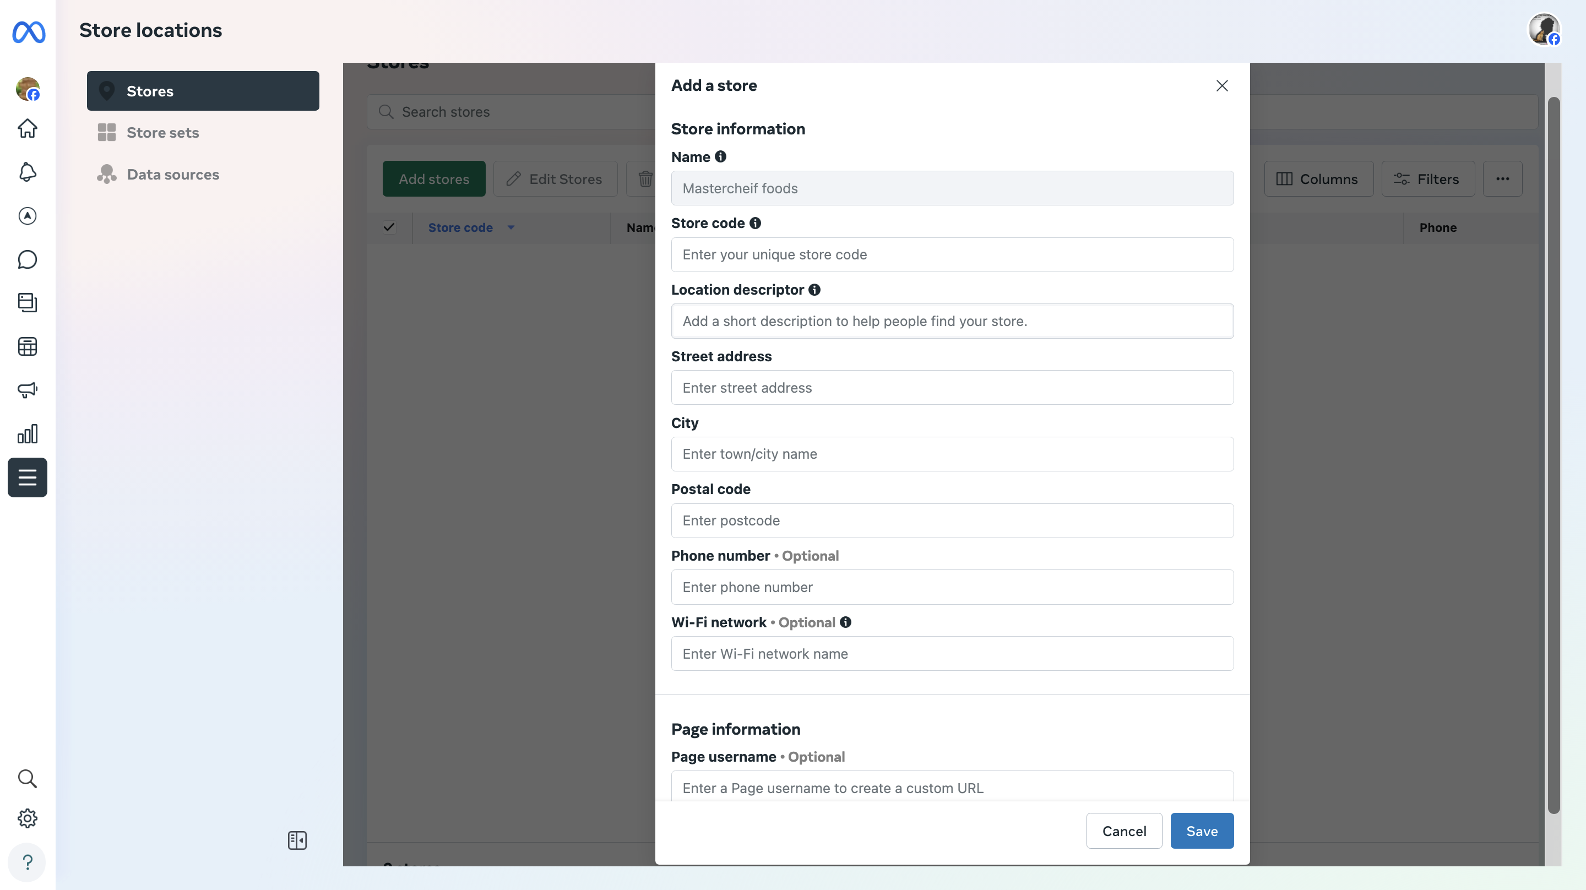This screenshot has height=890, width=1586.
Task: Click the page vertical scrollbar thumb
Action: pos(1554,456)
